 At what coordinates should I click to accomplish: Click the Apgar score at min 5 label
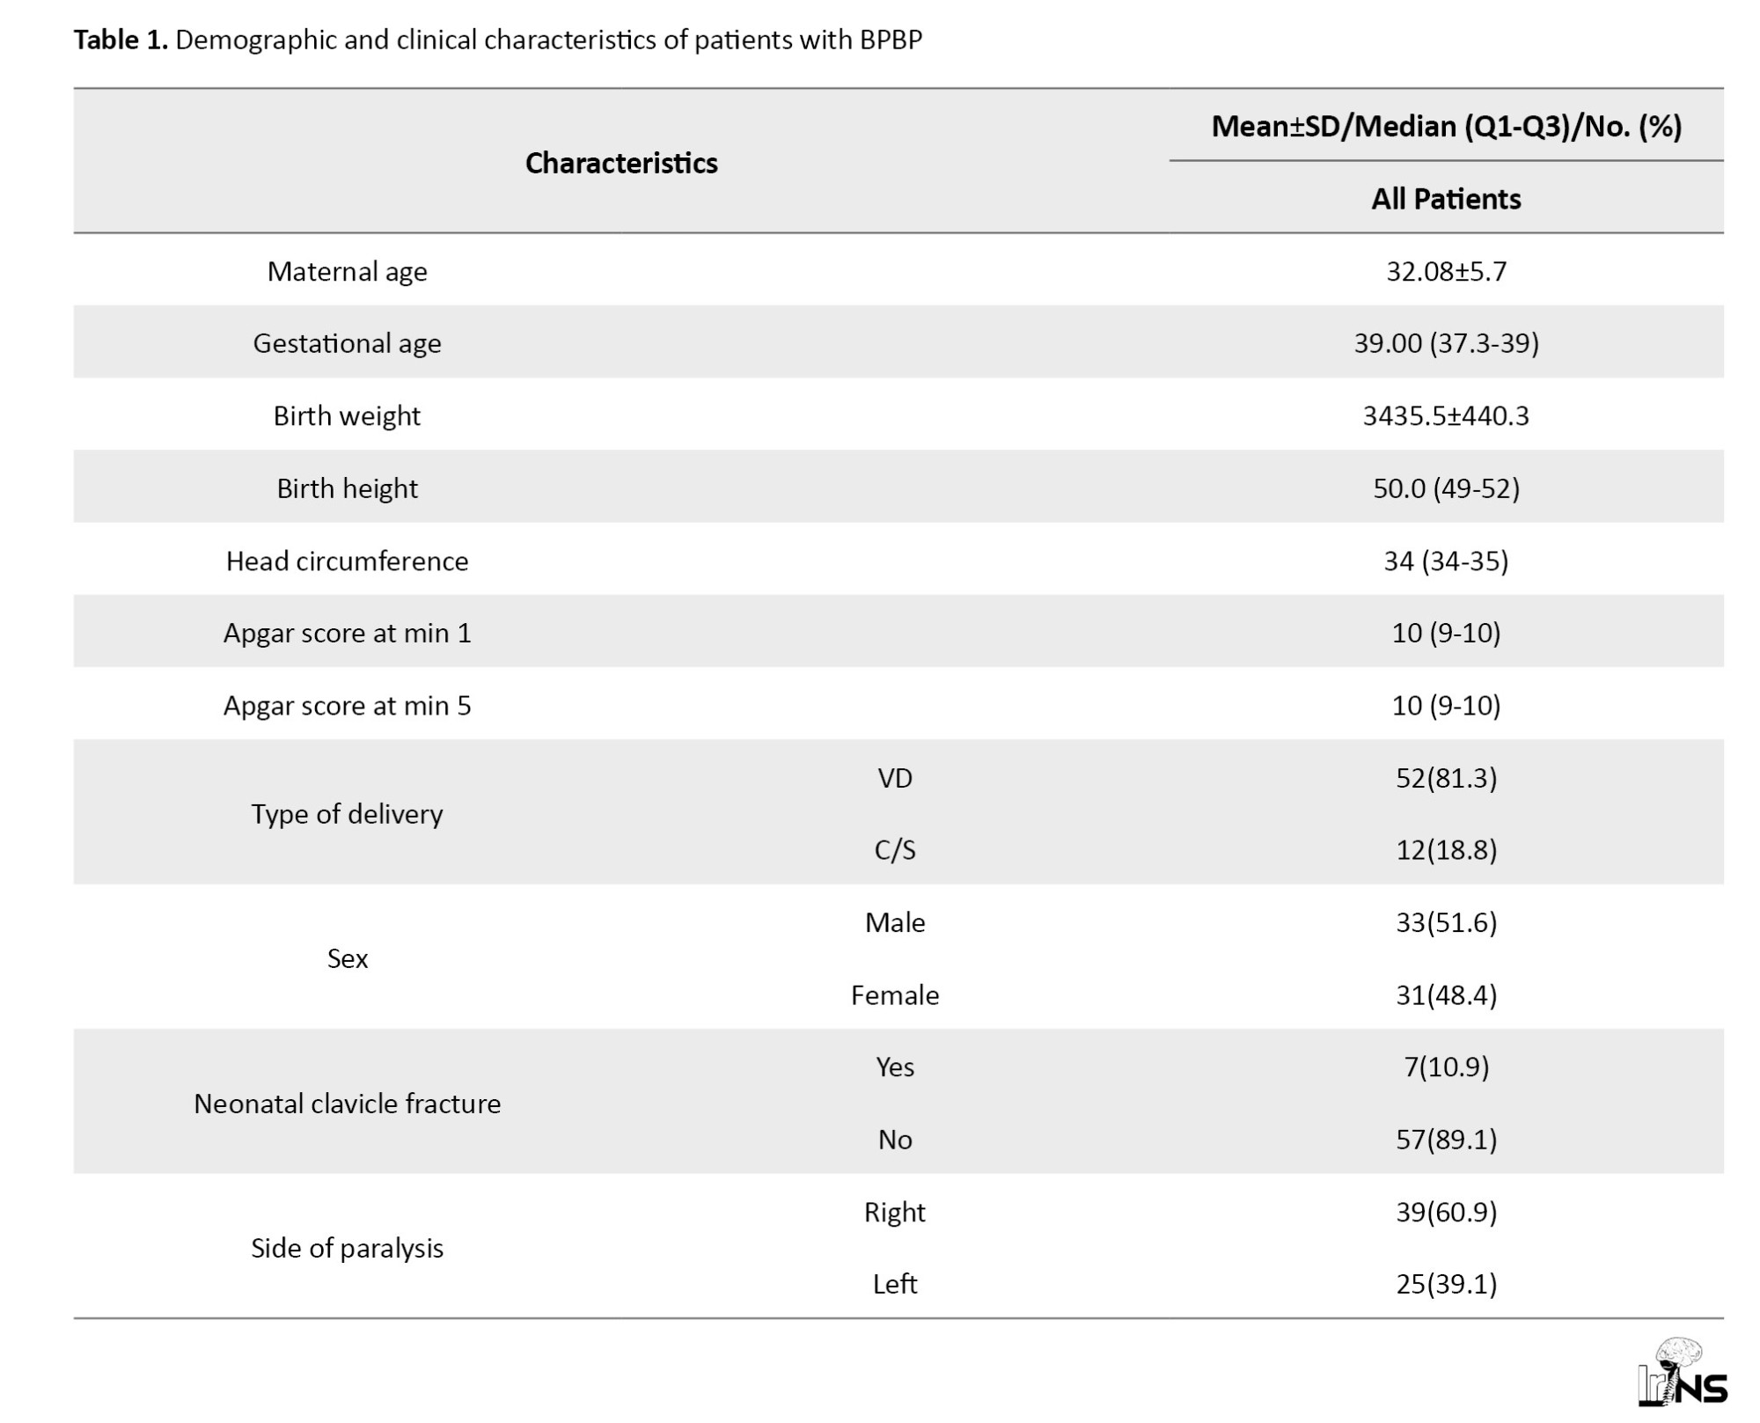[347, 706]
